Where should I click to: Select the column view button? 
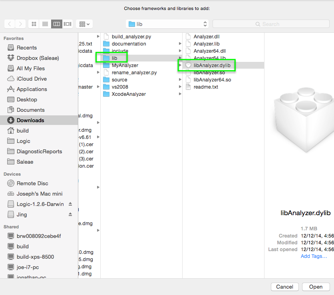[56, 24]
